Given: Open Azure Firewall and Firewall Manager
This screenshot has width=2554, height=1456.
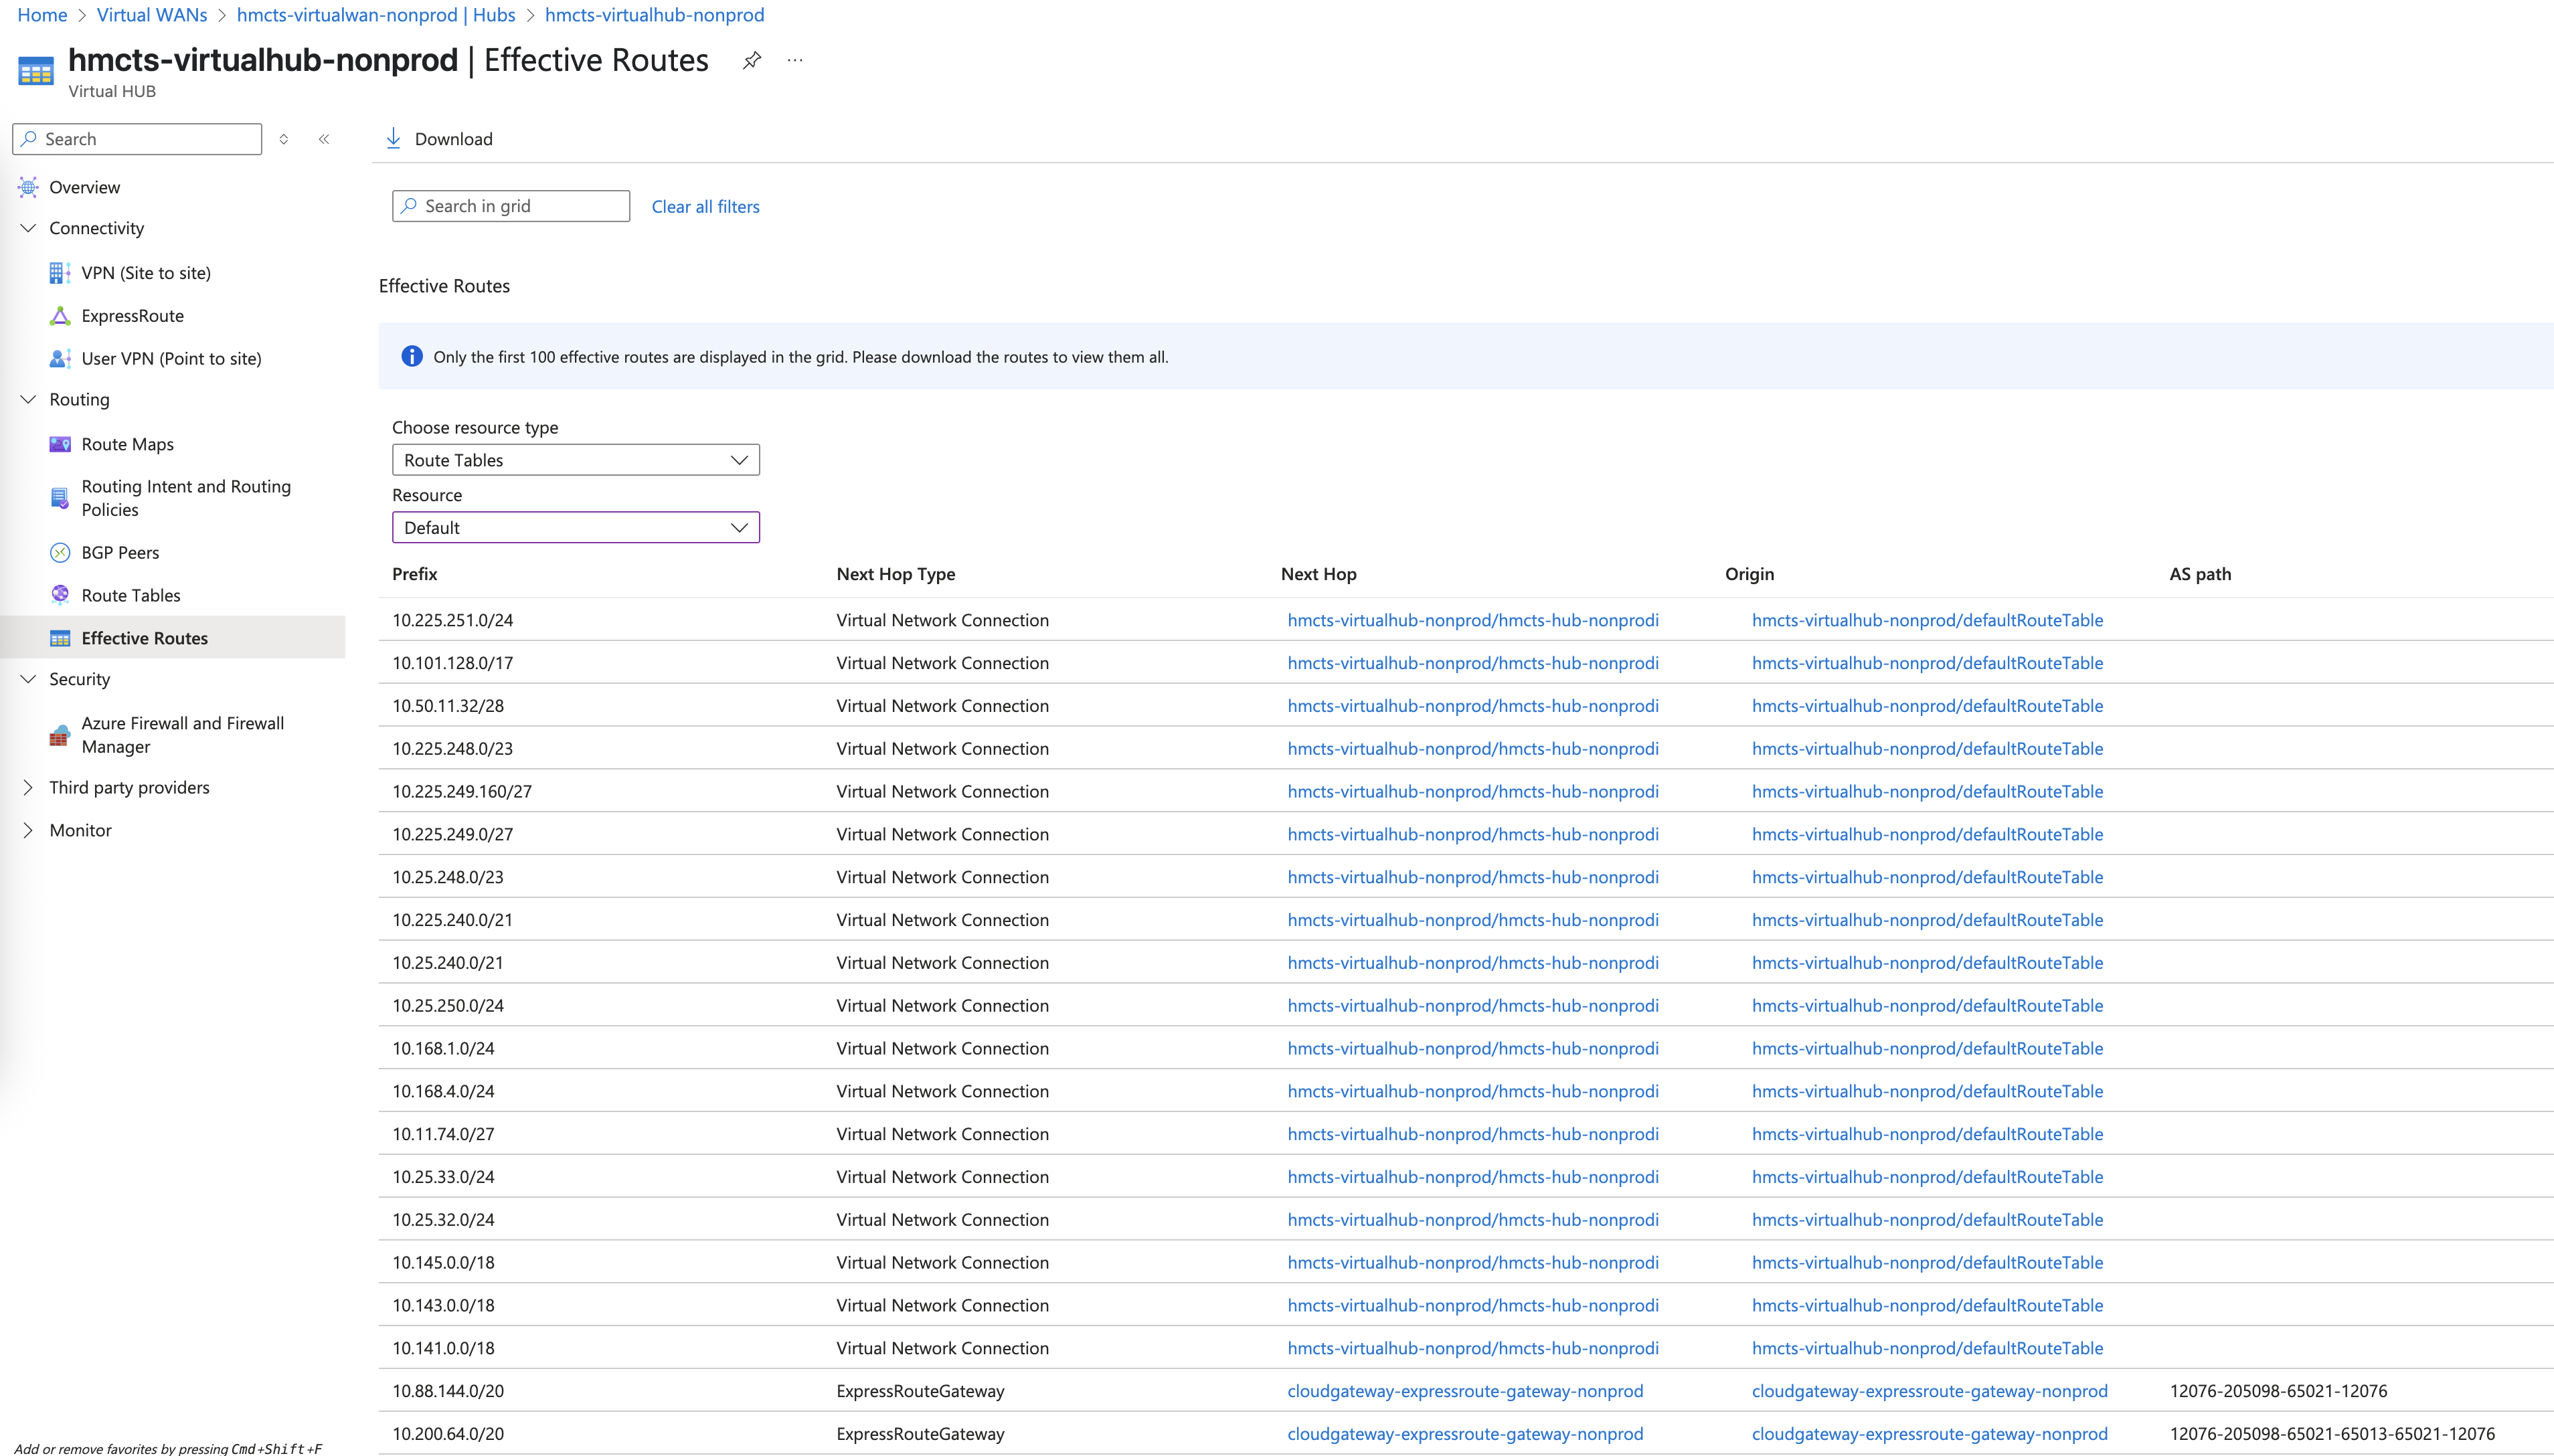Looking at the screenshot, I should tap(183, 735).
